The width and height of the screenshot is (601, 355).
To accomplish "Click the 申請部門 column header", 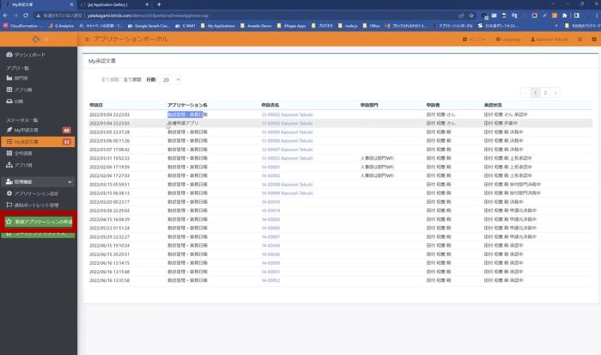I will (369, 105).
